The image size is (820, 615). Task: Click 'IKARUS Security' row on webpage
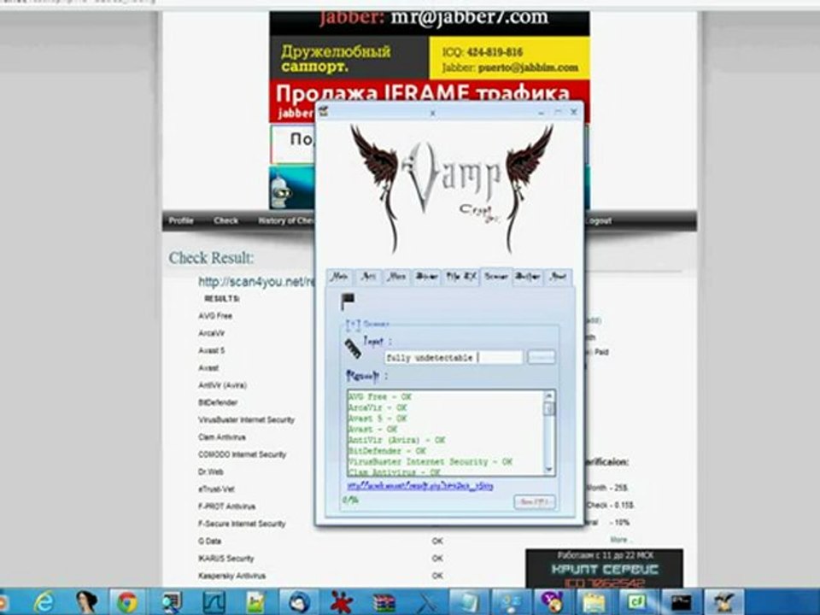[225, 559]
